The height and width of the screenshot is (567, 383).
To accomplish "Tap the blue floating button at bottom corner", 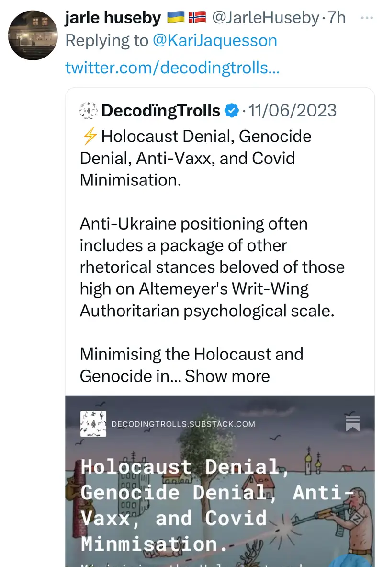I will [354, 560].
